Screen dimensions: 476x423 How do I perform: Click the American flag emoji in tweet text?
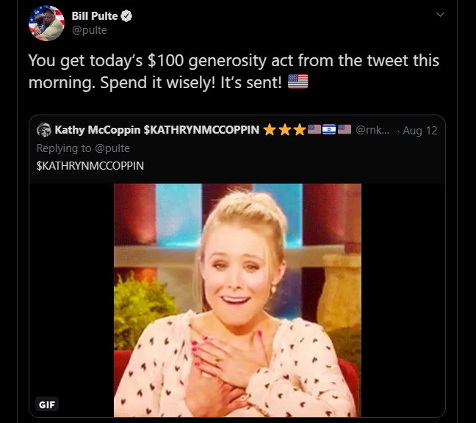(x=297, y=82)
